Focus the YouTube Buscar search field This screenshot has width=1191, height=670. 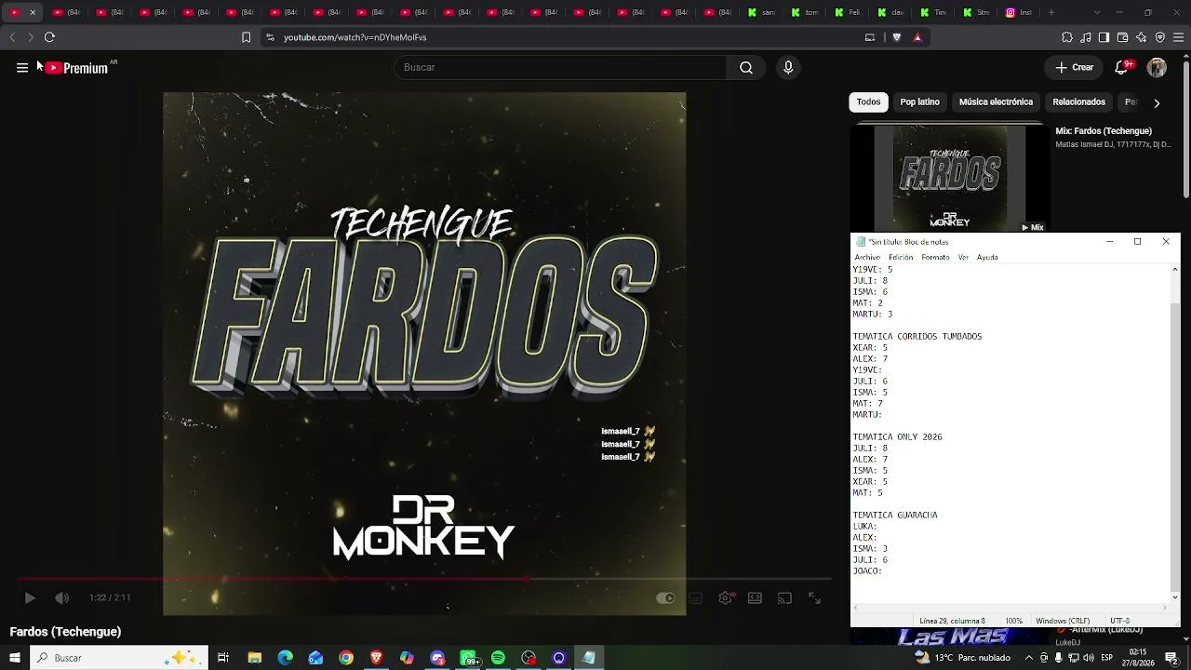click(560, 67)
